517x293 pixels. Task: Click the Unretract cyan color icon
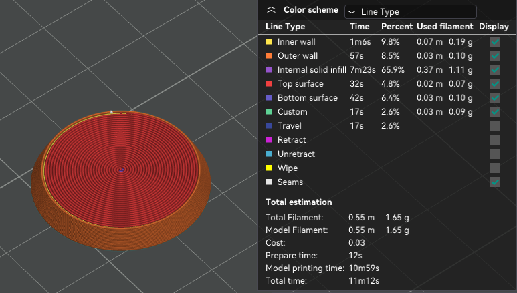tap(269, 154)
